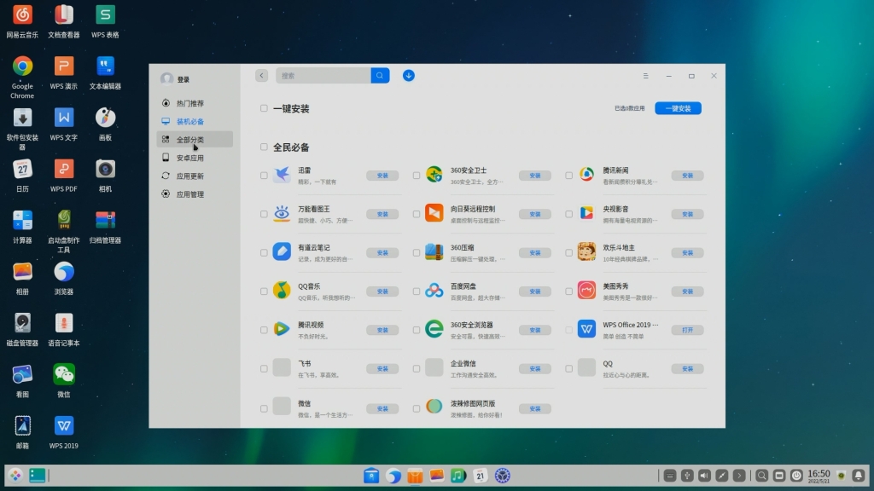Open the launcher icon in the taskbar
The image size is (874, 491).
click(x=15, y=476)
